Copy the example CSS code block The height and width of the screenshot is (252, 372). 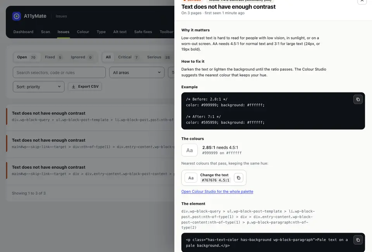(358, 99)
